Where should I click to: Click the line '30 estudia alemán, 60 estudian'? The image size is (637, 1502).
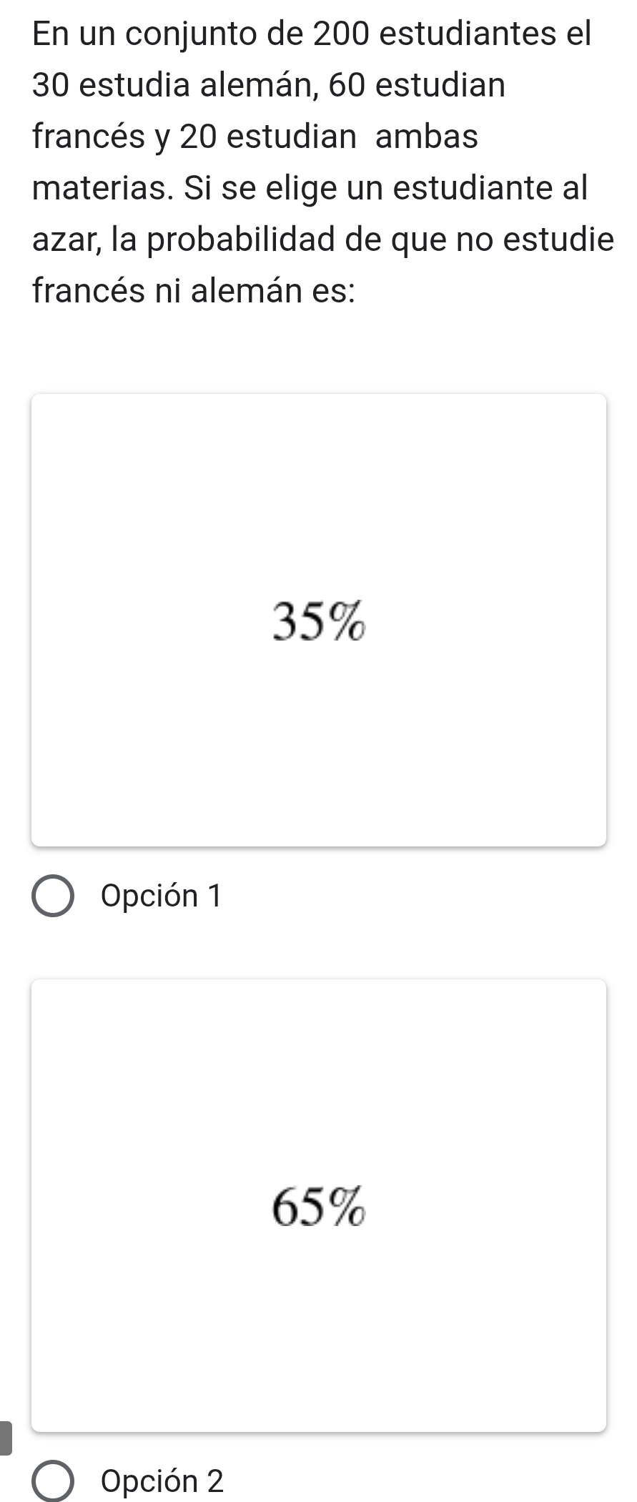pyautogui.click(x=269, y=85)
